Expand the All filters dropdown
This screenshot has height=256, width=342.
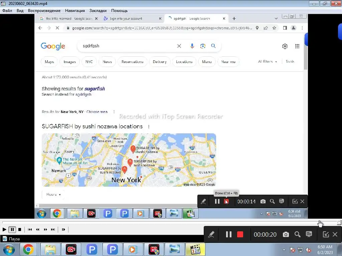click(x=268, y=62)
